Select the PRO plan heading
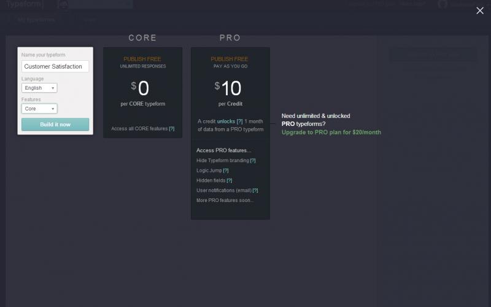This screenshot has width=491, height=307. (x=230, y=38)
